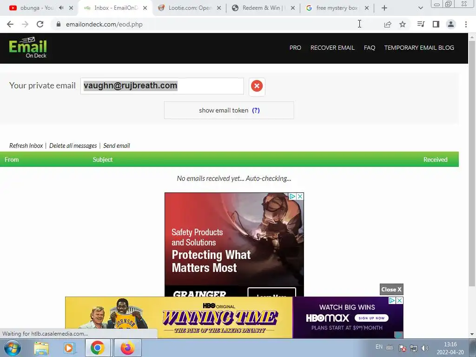Click the EN language indicator
Image resolution: width=476 pixels, height=357 pixels.
[379, 347]
